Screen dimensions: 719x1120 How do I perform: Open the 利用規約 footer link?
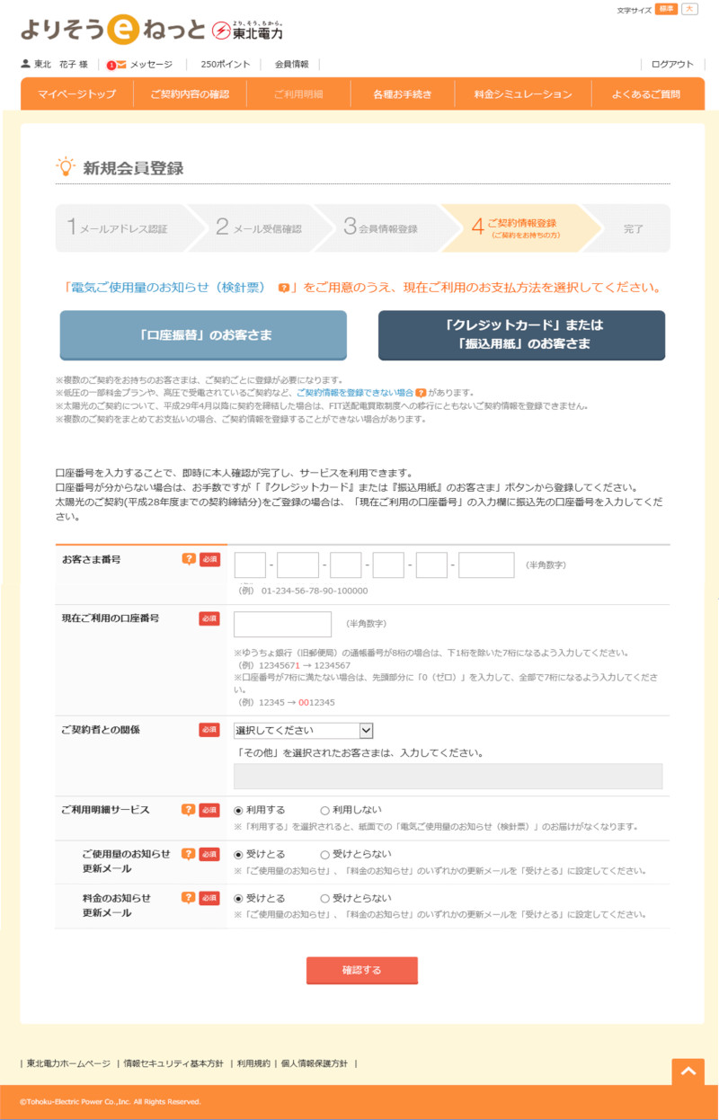pos(253,1063)
